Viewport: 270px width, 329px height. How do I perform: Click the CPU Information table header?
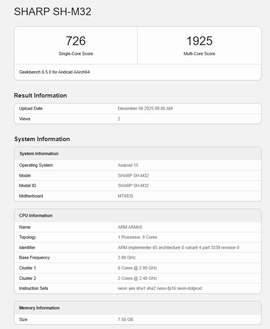[x=36, y=215]
